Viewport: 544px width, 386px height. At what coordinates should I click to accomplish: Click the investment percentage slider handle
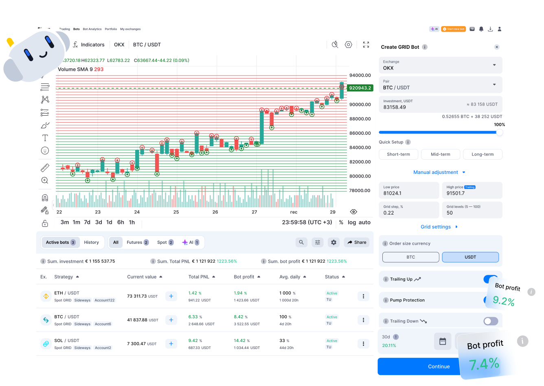(499, 132)
